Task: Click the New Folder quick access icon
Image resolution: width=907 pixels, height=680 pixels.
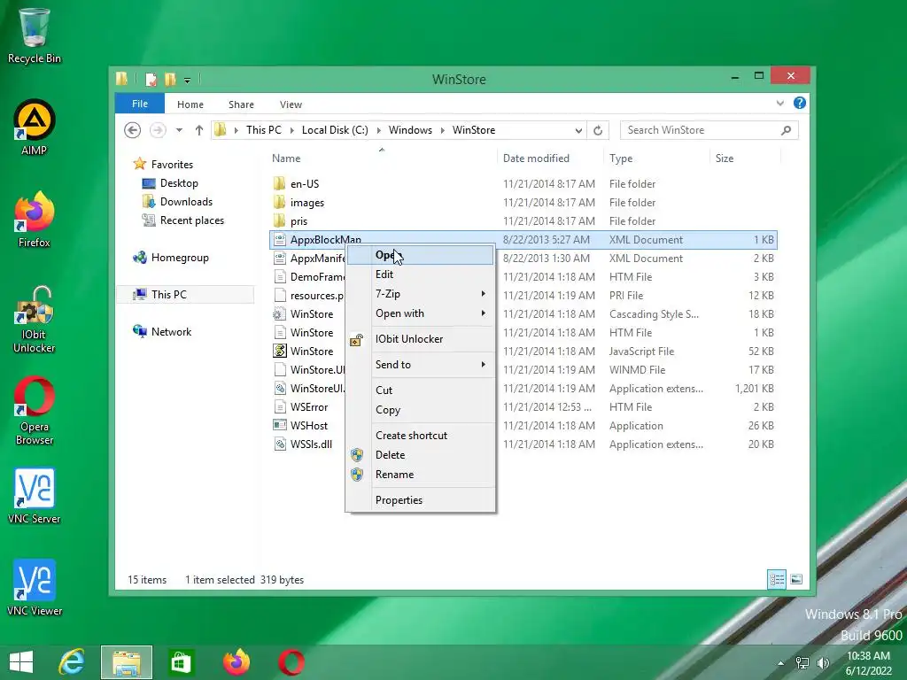Action: click(170, 79)
